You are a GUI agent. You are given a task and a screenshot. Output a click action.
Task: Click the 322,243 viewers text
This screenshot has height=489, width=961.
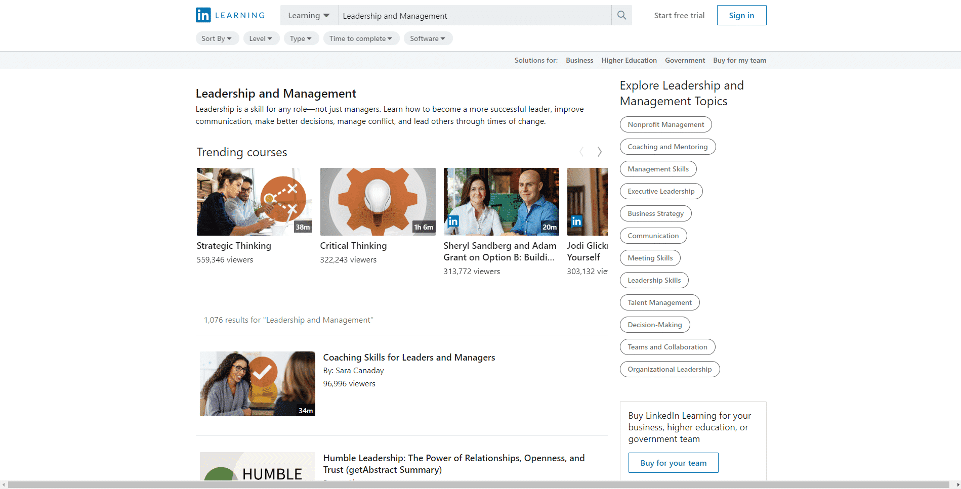tap(348, 260)
